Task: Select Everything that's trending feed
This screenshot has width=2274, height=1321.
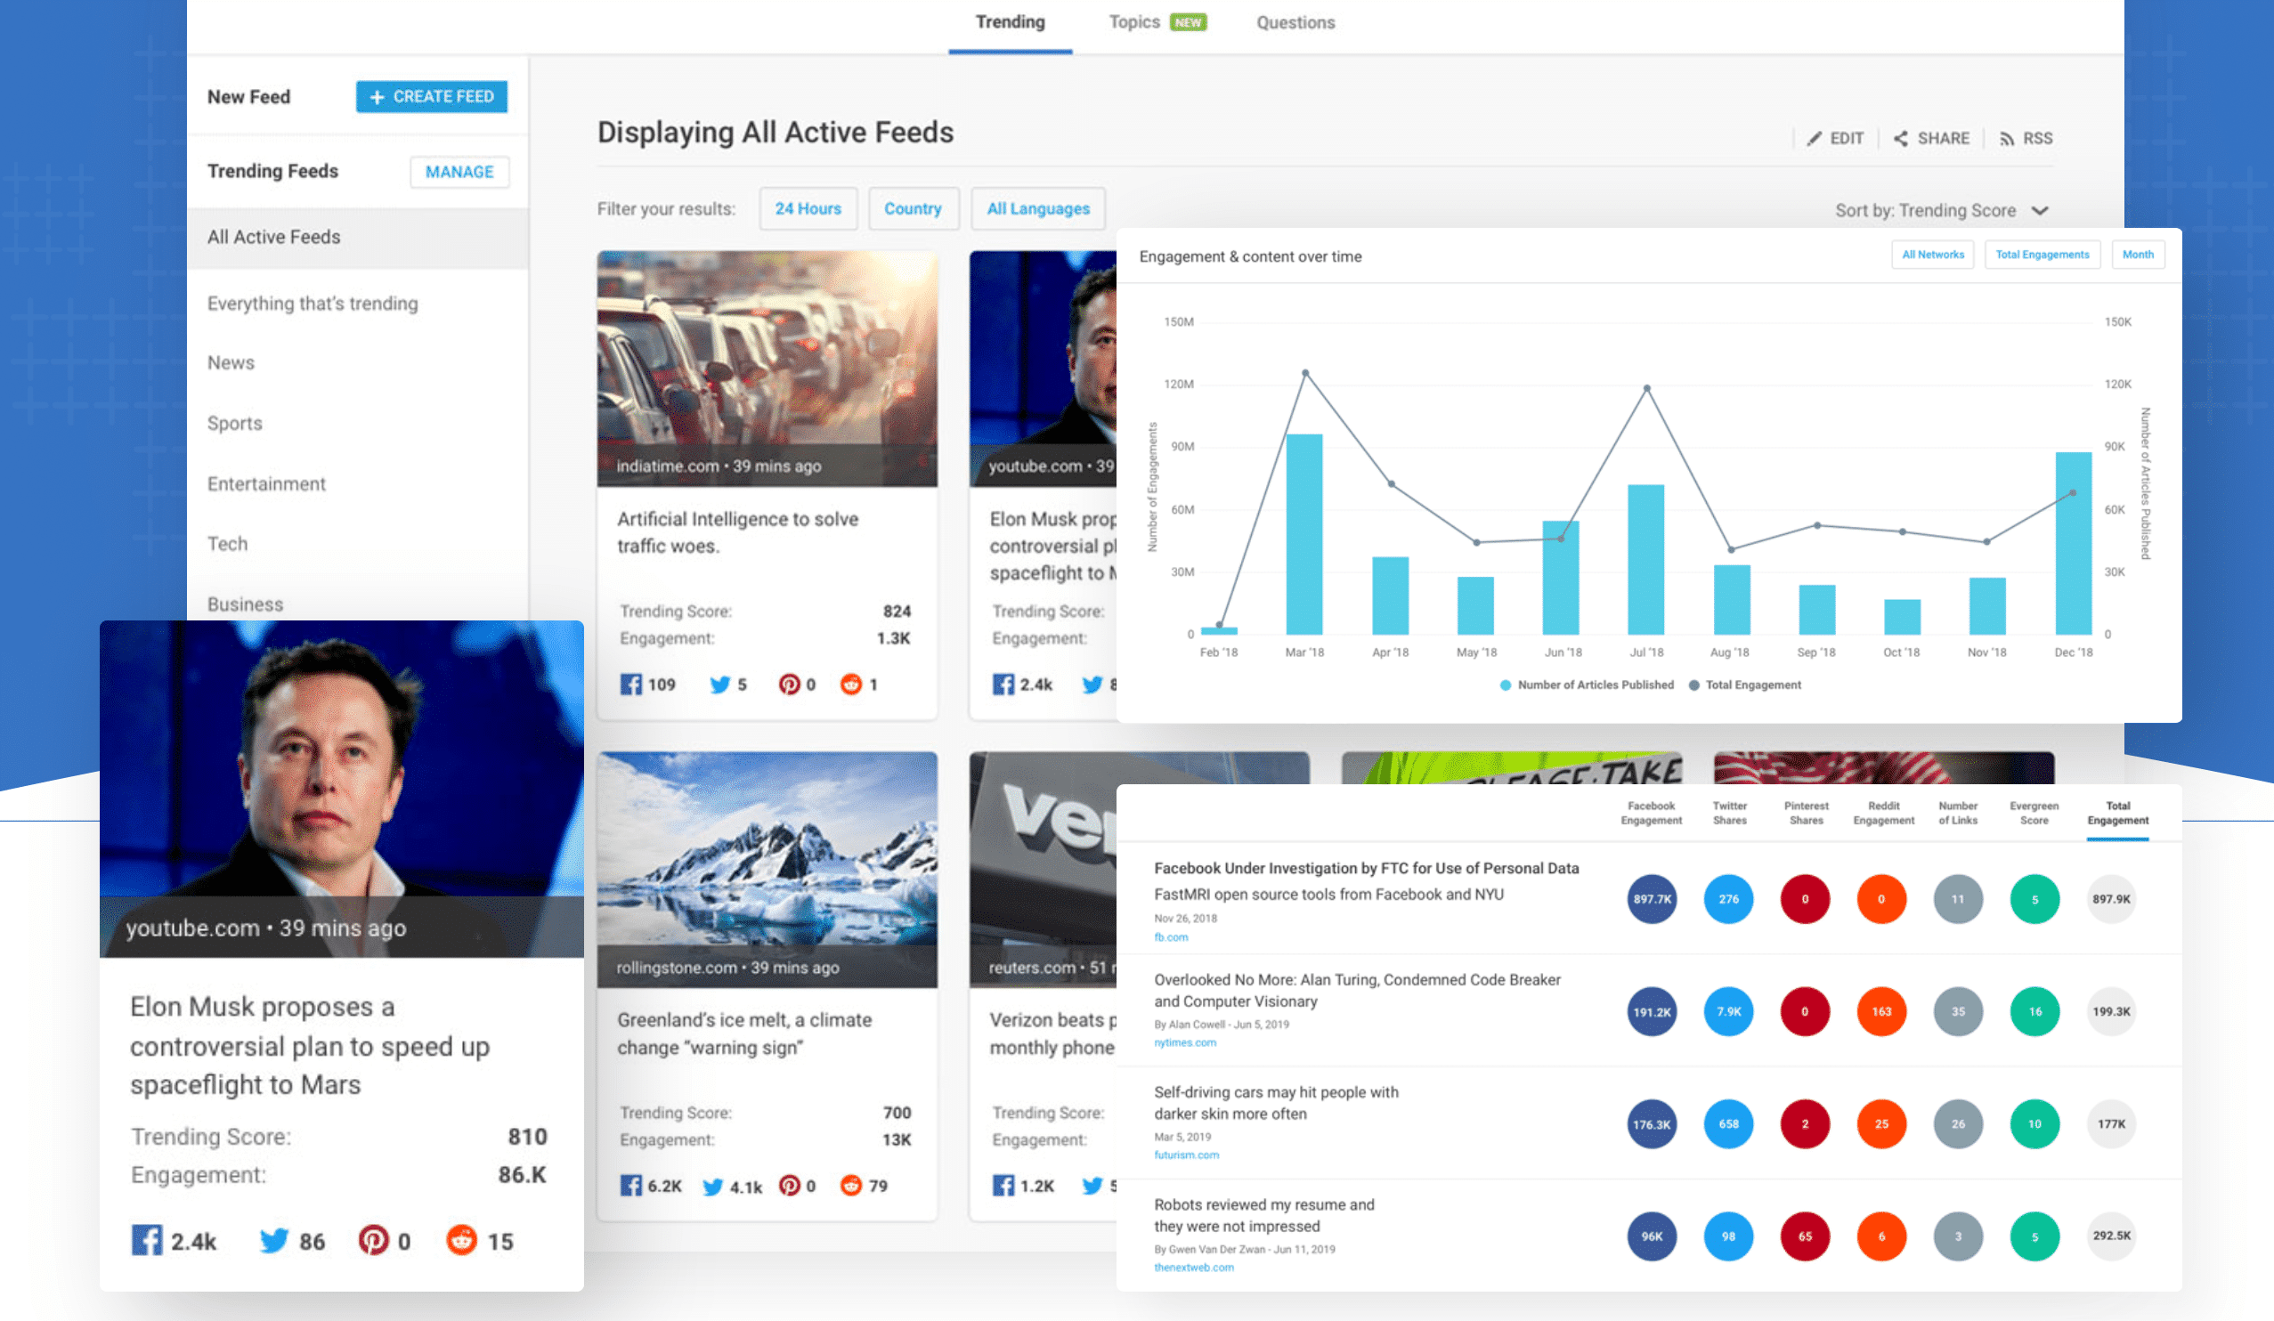Action: pos(313,304)
